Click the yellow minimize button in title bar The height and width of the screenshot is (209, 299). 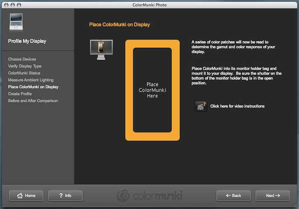pyautogui.click(x=12, y=4)
